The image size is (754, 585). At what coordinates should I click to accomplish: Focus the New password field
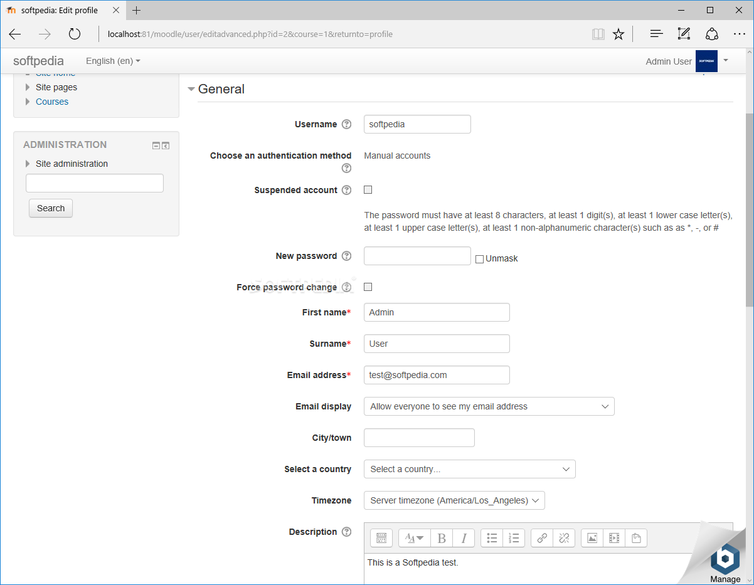[x=417, y=256]
